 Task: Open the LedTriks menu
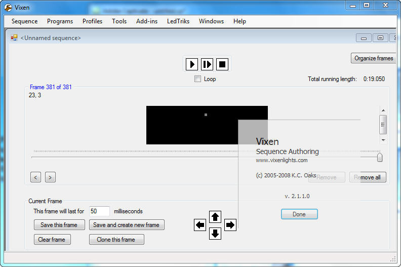tap(178, 21)
